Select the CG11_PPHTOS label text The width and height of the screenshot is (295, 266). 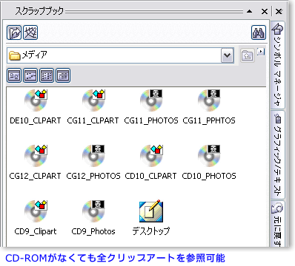[x=209, y=120]
